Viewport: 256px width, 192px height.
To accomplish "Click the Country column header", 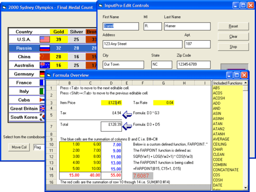I will [x=24, y=32].
